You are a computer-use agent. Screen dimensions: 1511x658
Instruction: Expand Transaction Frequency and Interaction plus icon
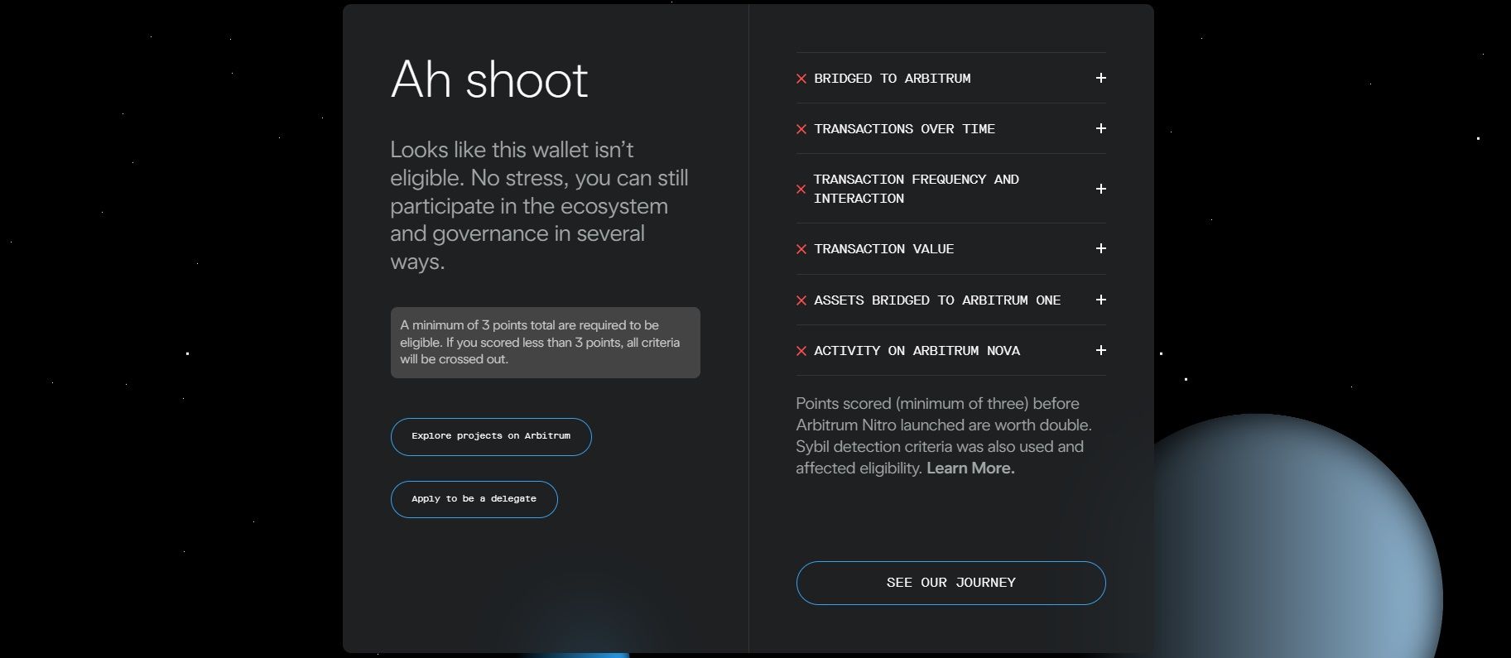tap(1100, 189)
